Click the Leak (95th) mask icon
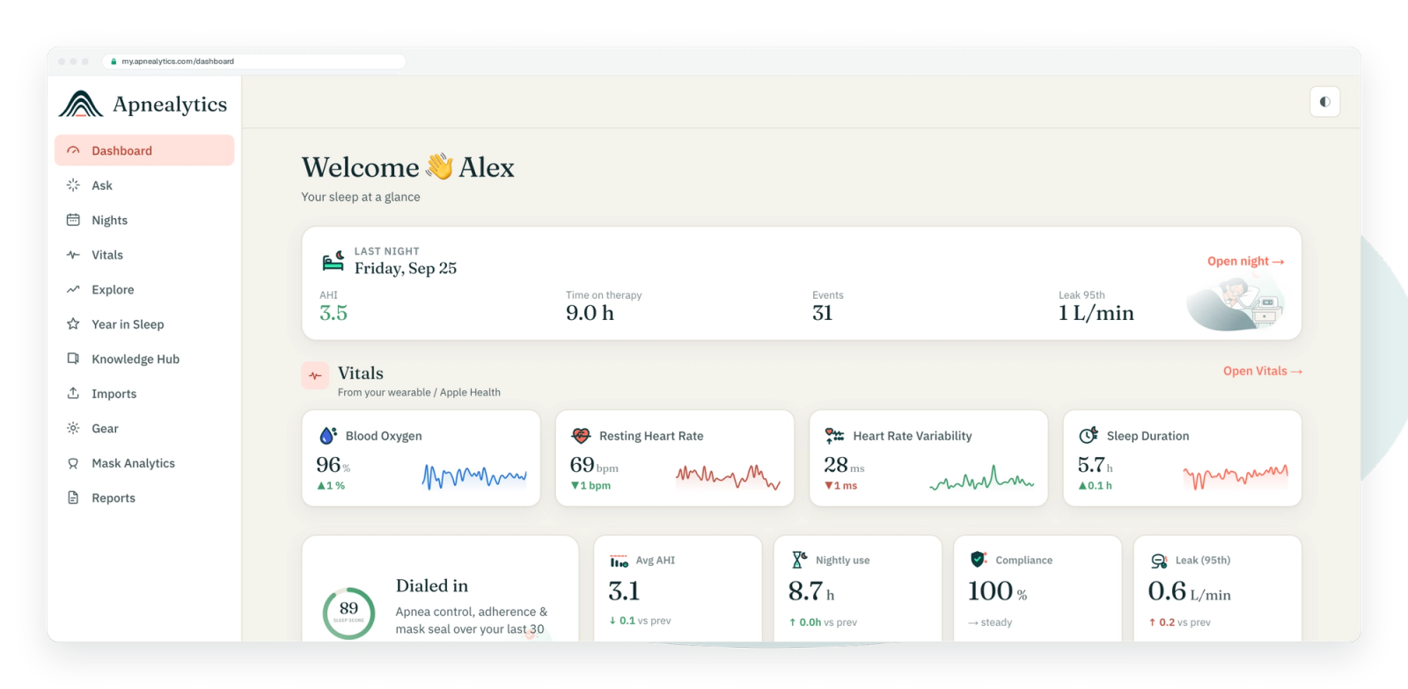 (x=1159, y=561)
